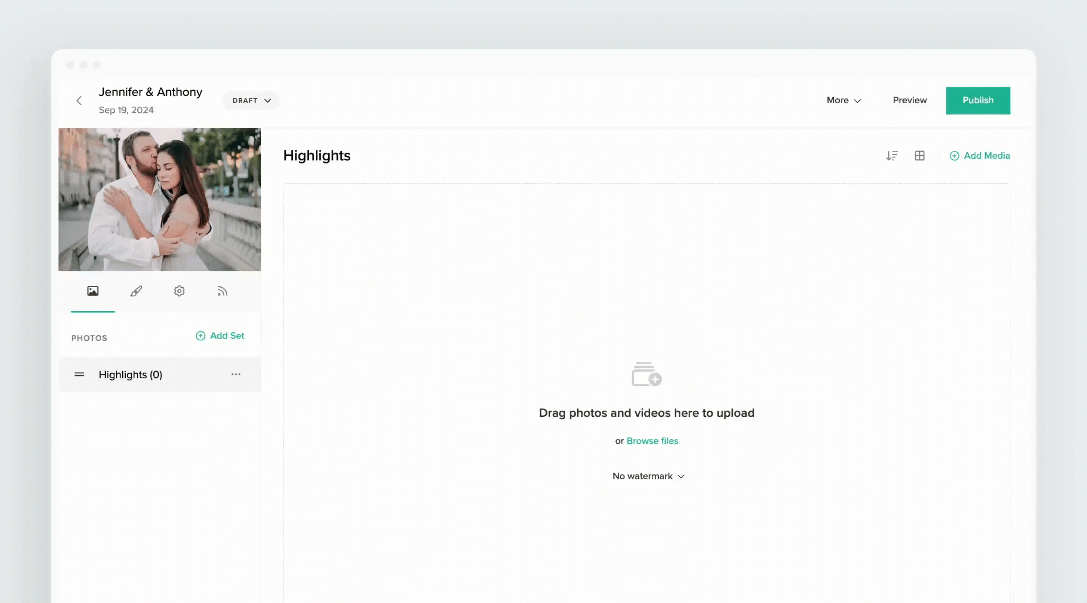Click Add Set in Photos panel
Viewport: 1087px width, 603px height.
click(220, 336)
